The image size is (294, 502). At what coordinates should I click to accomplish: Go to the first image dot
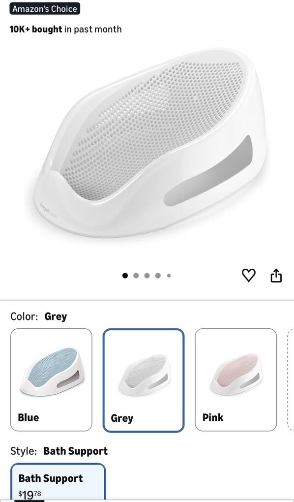tap(125, 275)
